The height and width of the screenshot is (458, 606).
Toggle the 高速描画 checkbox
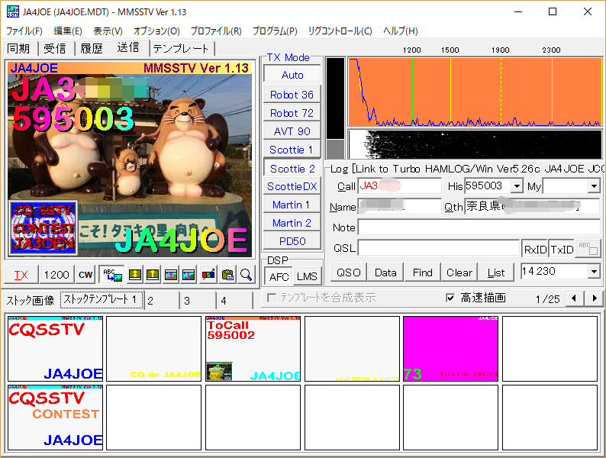tap(450, 298)
